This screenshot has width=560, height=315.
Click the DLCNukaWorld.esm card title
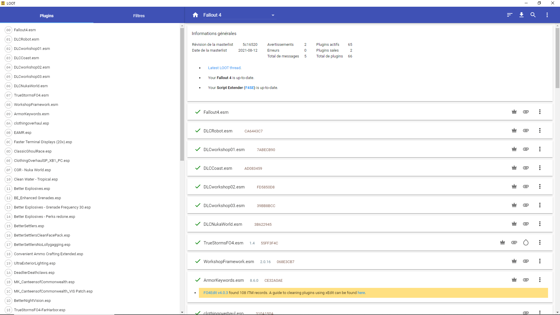pyautogui.click(x=223, y=224)
